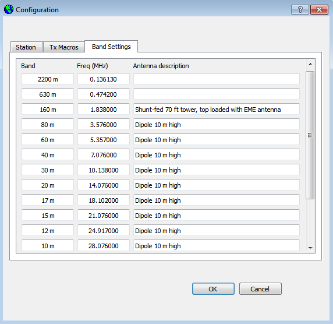Select the Band Settings tab
The width and height of the screenshot is (333, 324).
pos(111,47)
